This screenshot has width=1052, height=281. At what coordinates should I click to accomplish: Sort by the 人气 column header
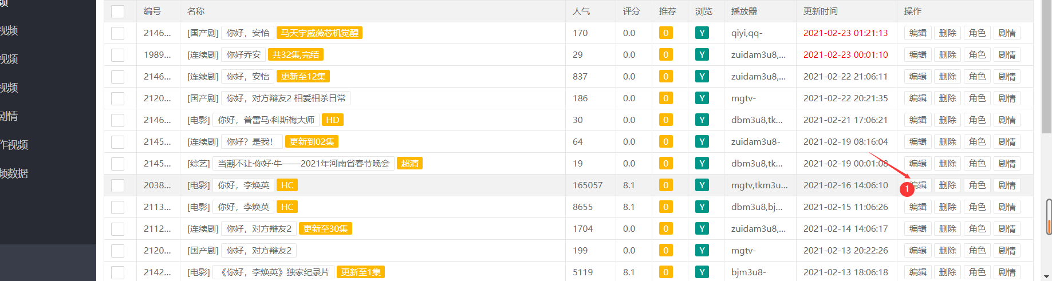tap(581, 11)
